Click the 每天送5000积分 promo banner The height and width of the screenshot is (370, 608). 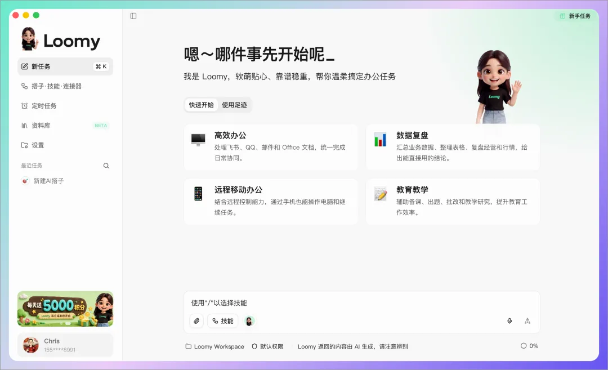tap(65, 309)
